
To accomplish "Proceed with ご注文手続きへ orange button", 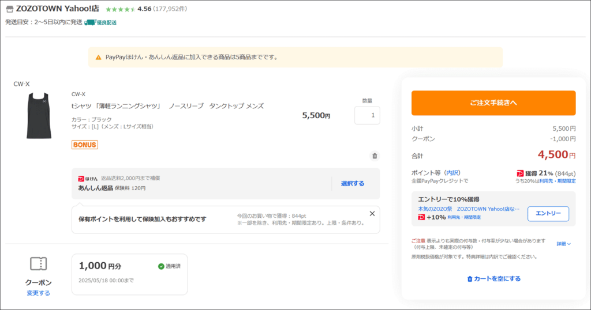I will (493, 103).
